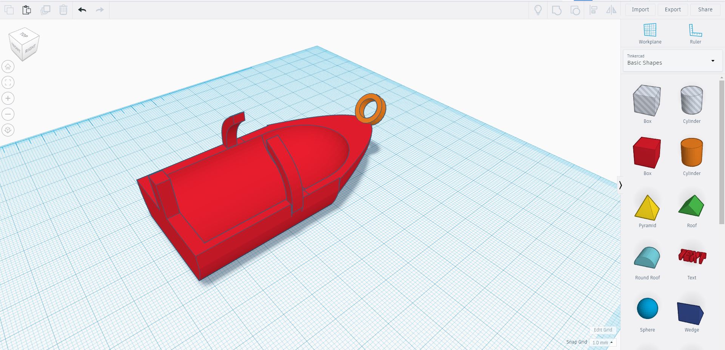The height and width of the screenshot is (350, 725).
Task: Open the Align tool
Action: (x=594, y=10)
